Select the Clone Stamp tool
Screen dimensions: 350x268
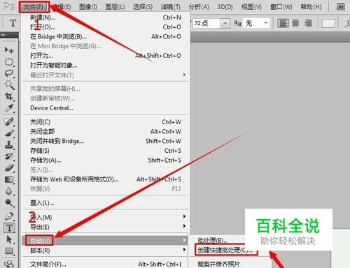tap(9, 144)
